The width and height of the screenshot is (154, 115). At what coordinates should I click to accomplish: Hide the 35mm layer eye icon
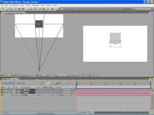click(2, 93)
